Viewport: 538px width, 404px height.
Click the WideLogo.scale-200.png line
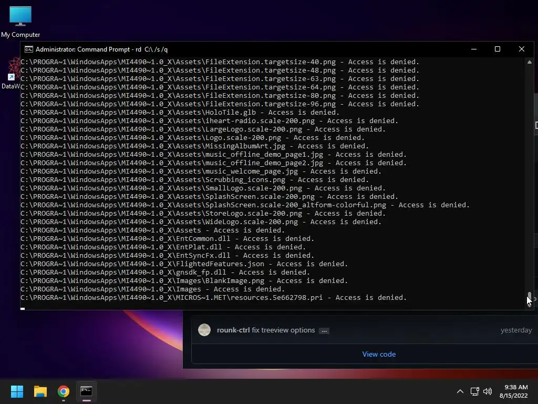(201, 222)
